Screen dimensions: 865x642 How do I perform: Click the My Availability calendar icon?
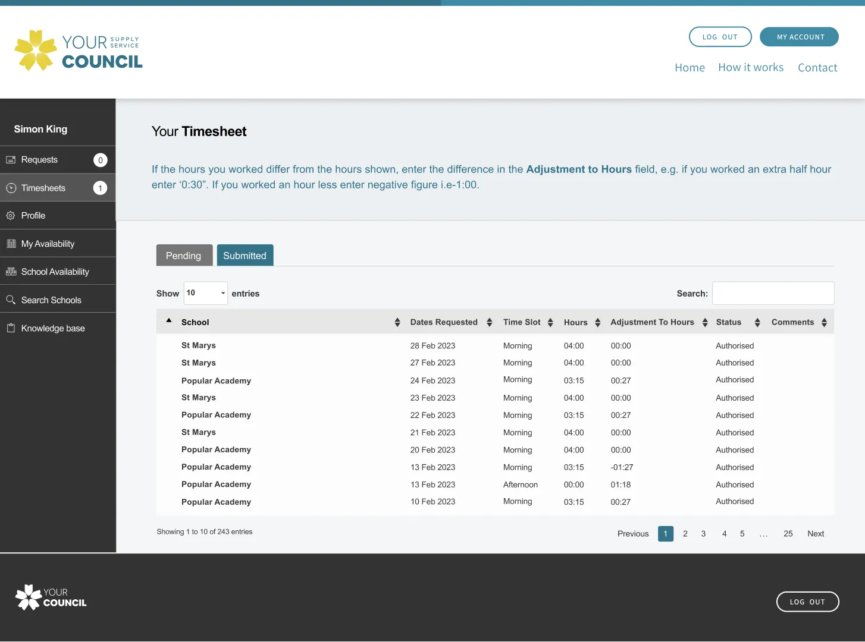click(x=11, y=244)
